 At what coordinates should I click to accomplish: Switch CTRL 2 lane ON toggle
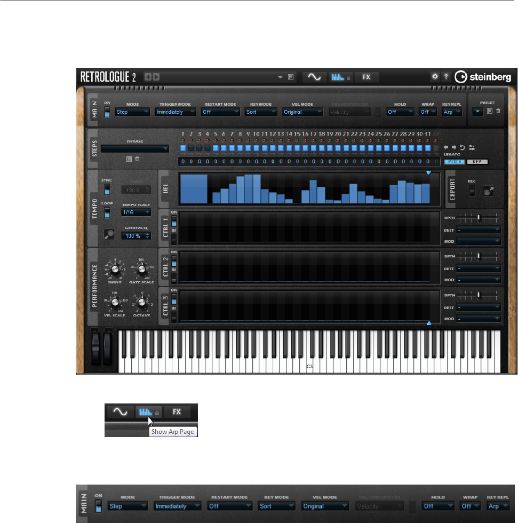(174, 260)
